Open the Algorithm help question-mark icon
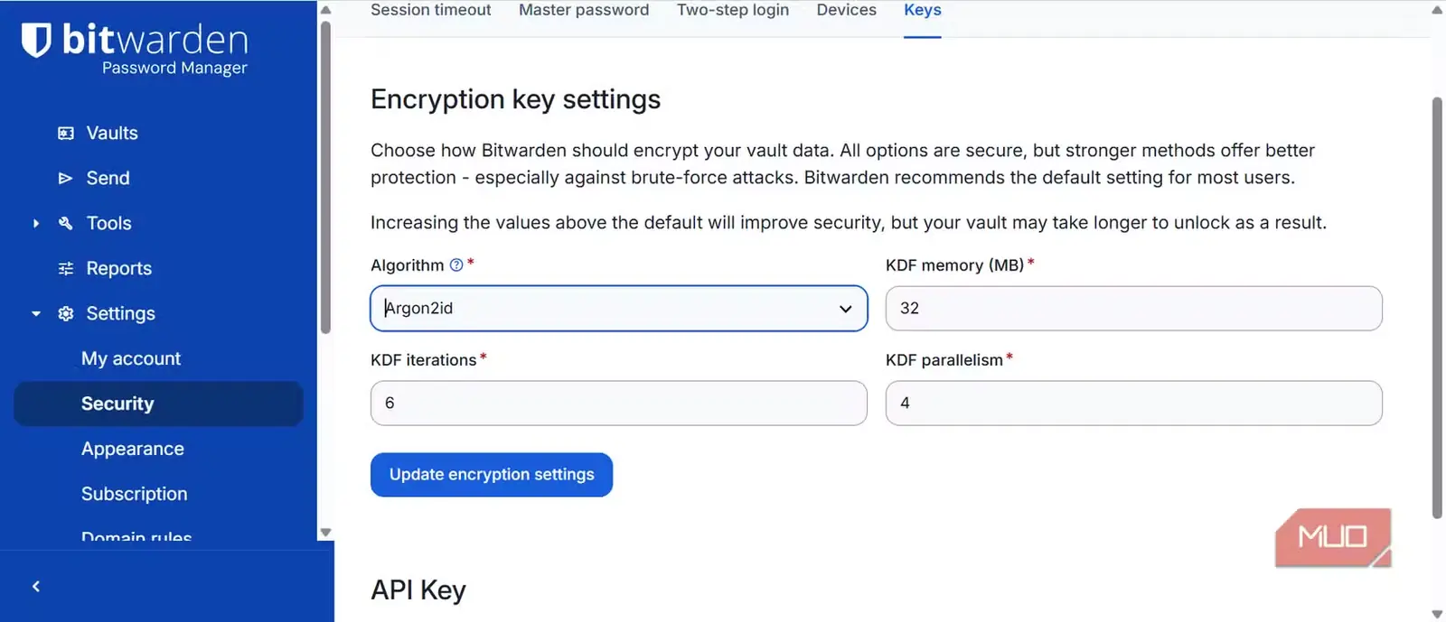Viewport: 1446px width, 622px height. tap(456, 265)
